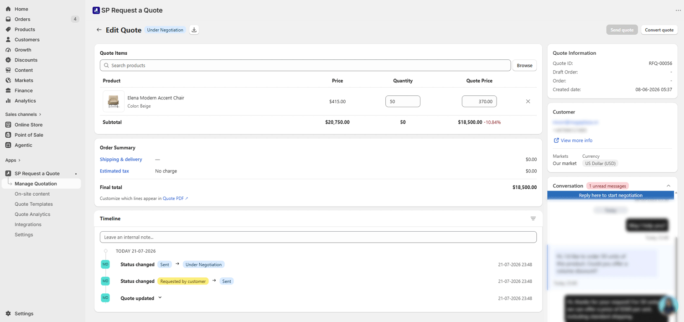Click the chat avatar bubble at bottom right

[668, 305]
